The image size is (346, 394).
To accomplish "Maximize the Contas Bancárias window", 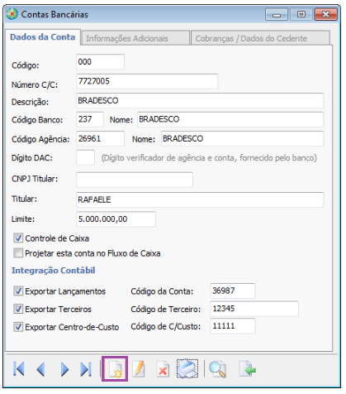I will pyautogui.click(x=301, y=14).
